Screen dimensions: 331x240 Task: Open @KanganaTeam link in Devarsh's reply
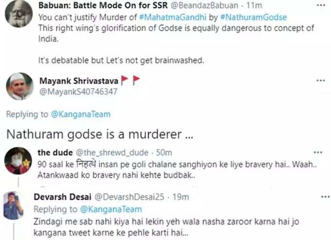click(111, 209)
